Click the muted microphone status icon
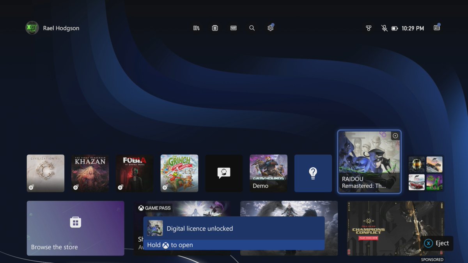 click(384, 28)
